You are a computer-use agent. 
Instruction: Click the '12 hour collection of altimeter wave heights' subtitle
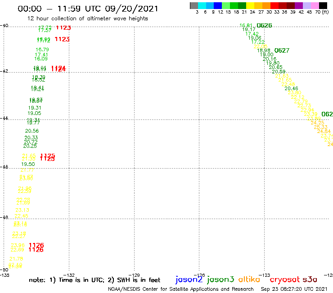[x=87, y=19]
